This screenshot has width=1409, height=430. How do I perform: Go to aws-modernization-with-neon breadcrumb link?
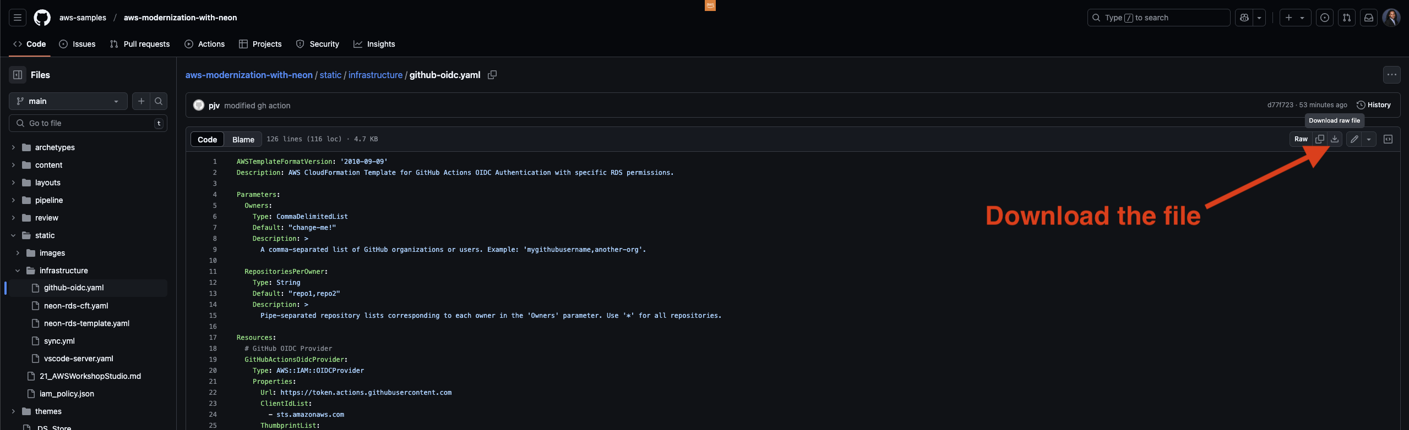click(249, 75)
